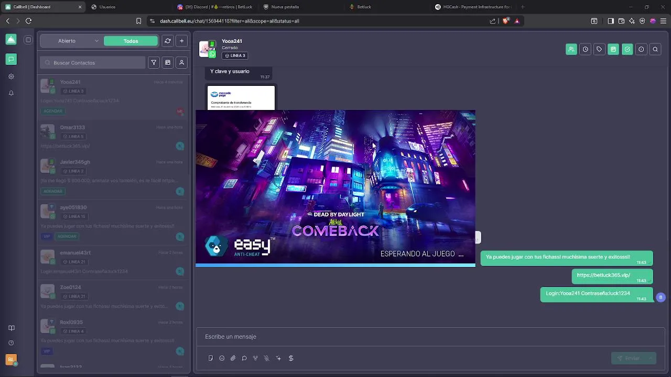Viewport: 671px width, 377px height.
Task: Insert a note with the sticky note icon
Action: tap(211, 358)
